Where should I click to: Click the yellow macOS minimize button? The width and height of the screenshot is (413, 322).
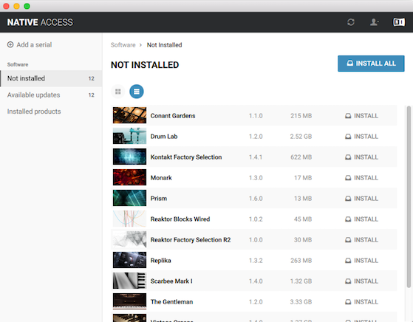16,6
